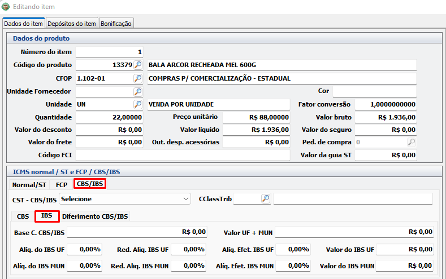Focus the Preço unitário field
The width and height of the screenshot is (446, 279).
(256, 117)
